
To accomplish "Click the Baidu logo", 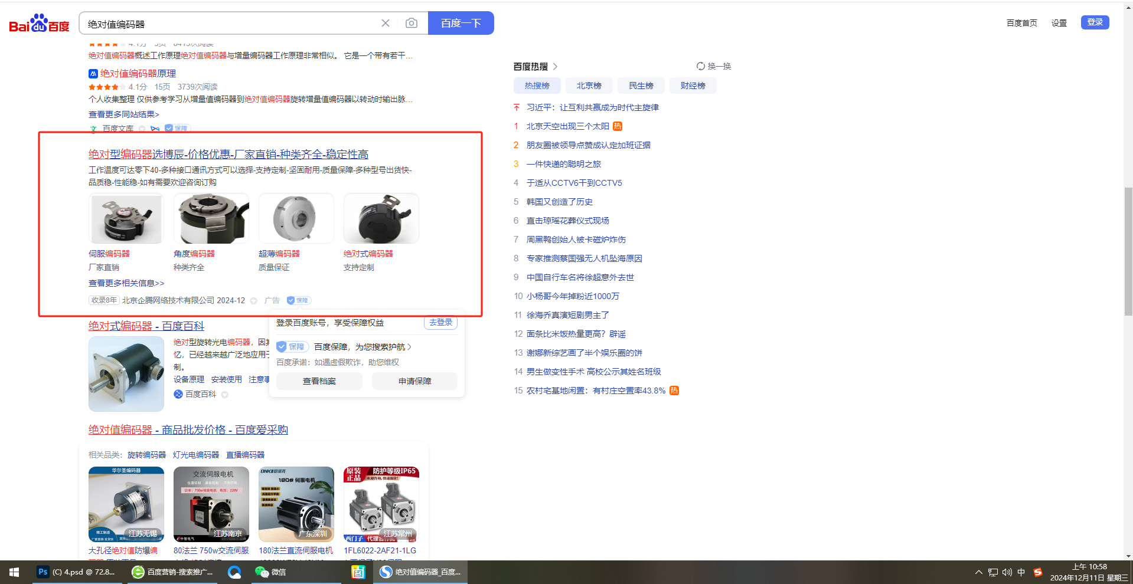I will point(39,24).
